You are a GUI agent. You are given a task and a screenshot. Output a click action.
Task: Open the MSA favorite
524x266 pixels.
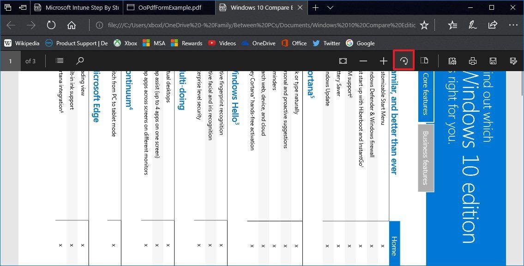click(x=154, y=43)
